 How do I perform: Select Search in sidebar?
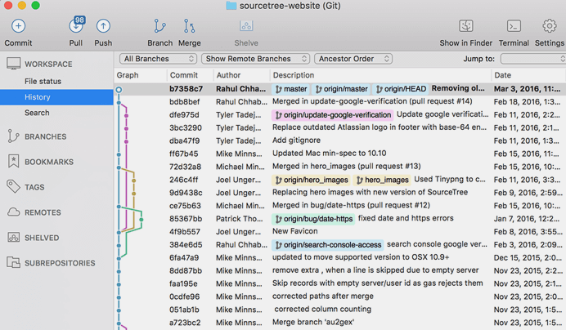pyautogui.click(x=37, y=113)
